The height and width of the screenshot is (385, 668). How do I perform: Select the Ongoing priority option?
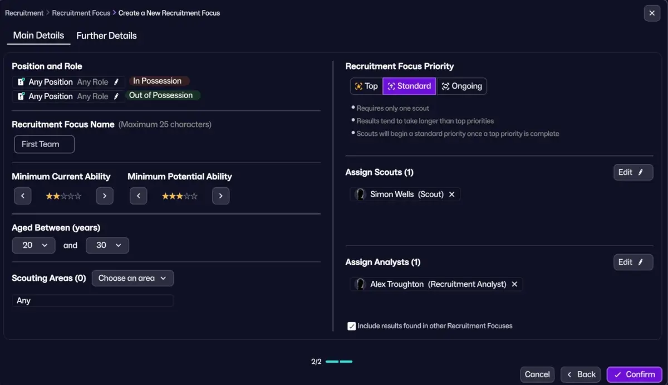(462, 86)
